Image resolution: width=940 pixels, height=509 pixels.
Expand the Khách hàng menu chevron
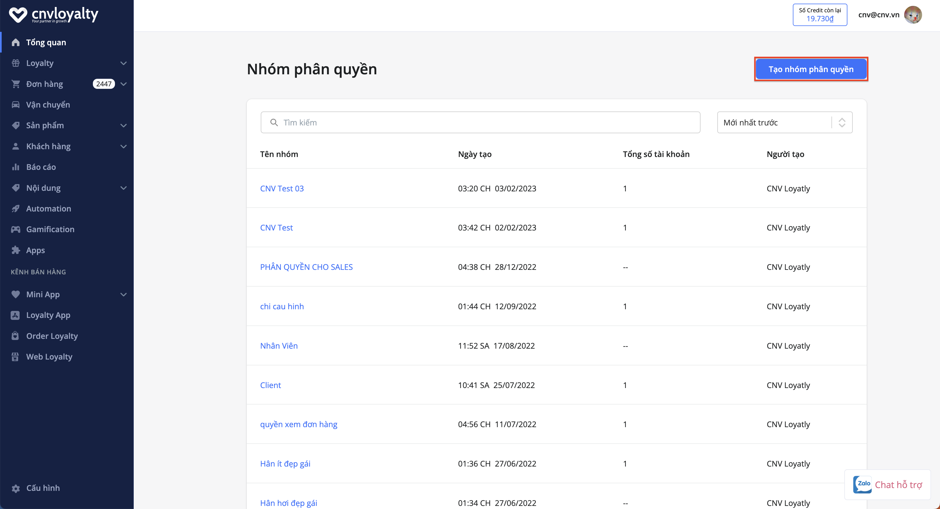[x=123, y=146]
